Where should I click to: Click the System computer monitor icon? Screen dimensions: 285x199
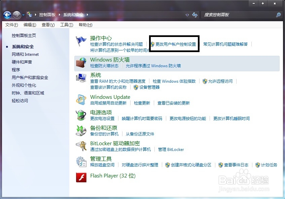pyautogui.click(x=81, y=78)
